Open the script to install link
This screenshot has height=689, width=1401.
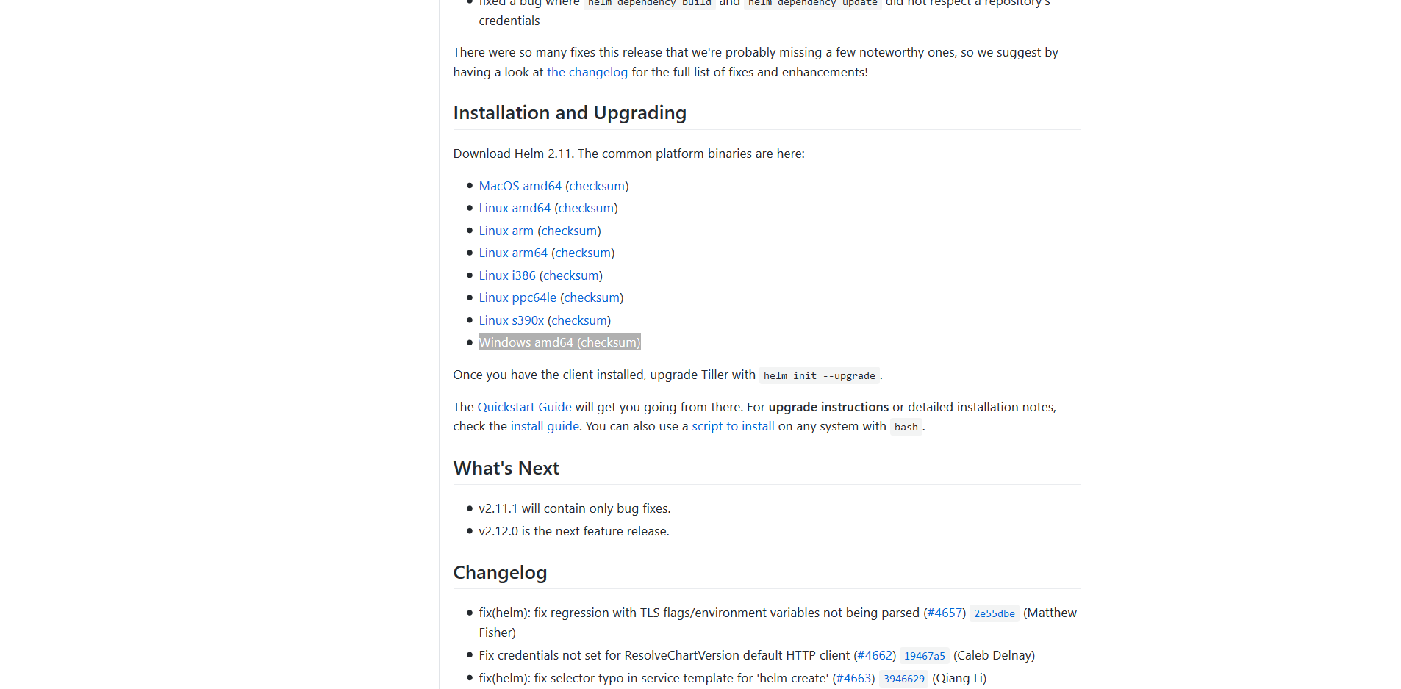click(733, 426)
